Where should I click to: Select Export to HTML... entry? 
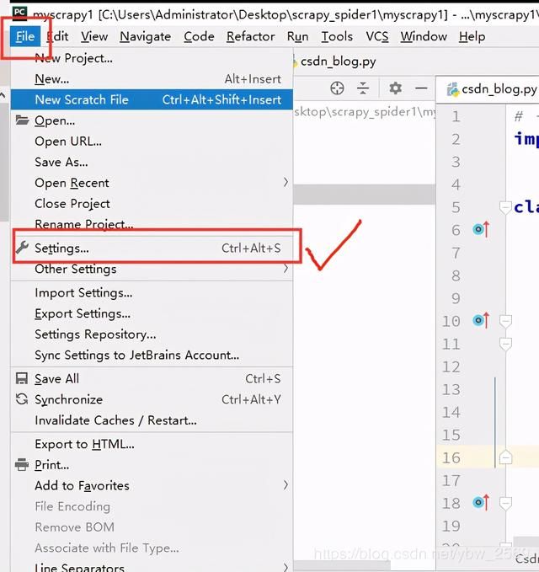point(152,444)
